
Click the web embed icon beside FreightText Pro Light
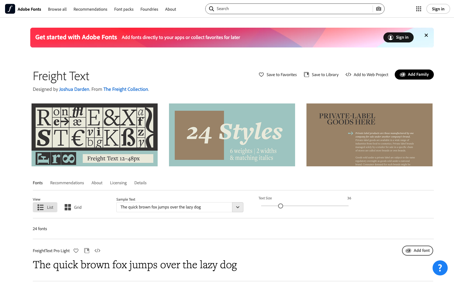(97, 251)
